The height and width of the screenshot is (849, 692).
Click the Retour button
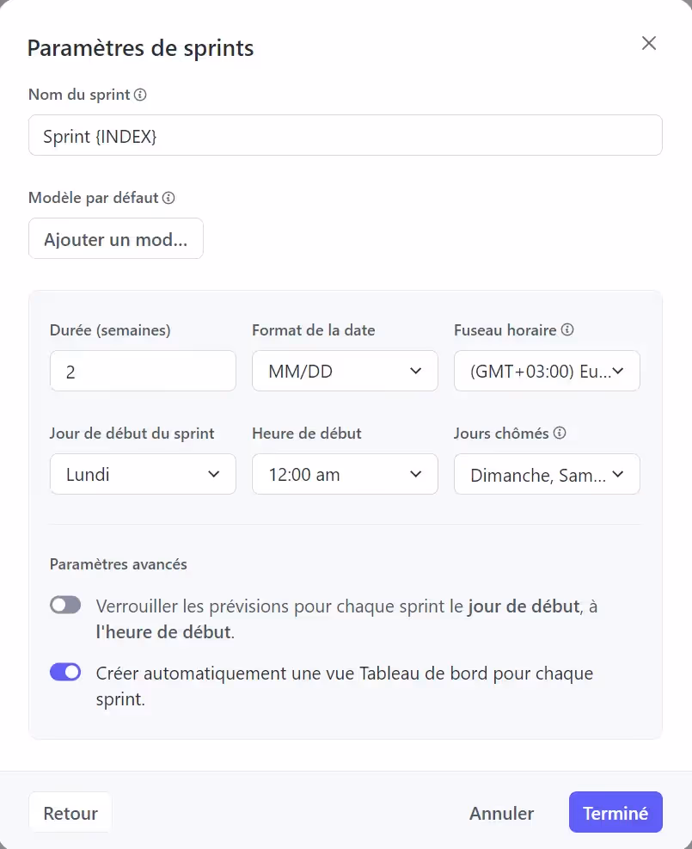click(x=70, y=812)
